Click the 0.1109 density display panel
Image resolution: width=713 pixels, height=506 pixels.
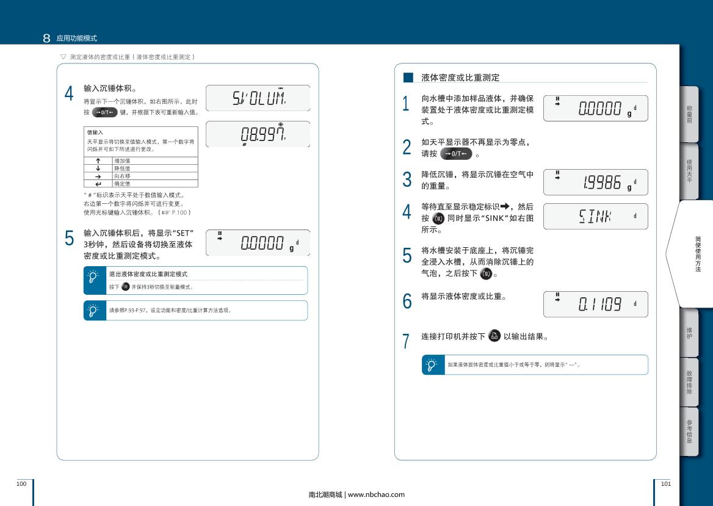tap(595, 304)
